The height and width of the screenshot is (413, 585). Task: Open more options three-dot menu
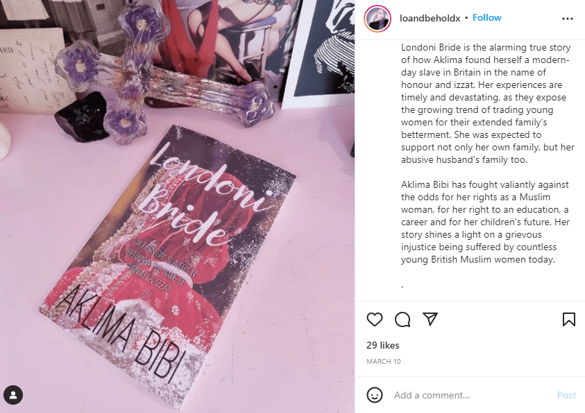point(568,18)
